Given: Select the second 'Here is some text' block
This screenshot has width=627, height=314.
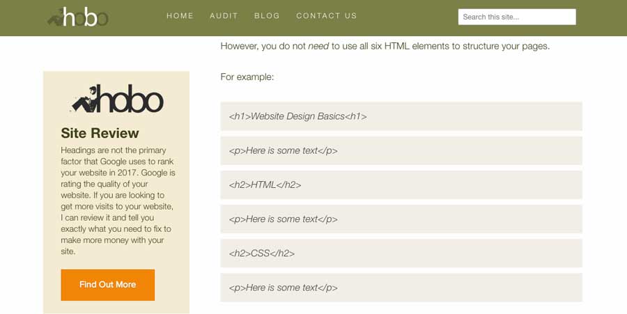Looking at the screenshot, I should [401, 219].
